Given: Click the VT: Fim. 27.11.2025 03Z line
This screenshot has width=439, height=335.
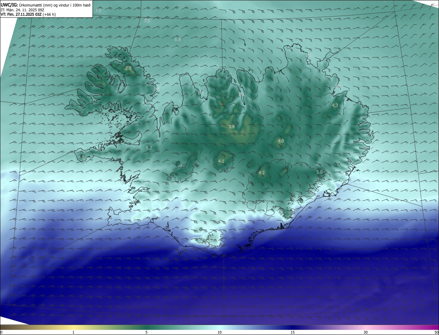Looking at the screenshot, I should [28, 14].
